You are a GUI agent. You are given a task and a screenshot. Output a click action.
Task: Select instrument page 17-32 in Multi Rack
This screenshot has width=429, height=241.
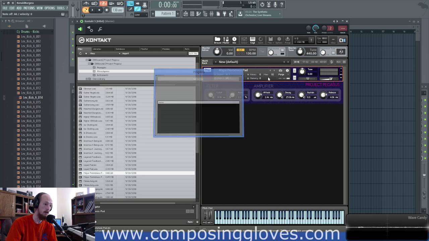tap(305, 62)
